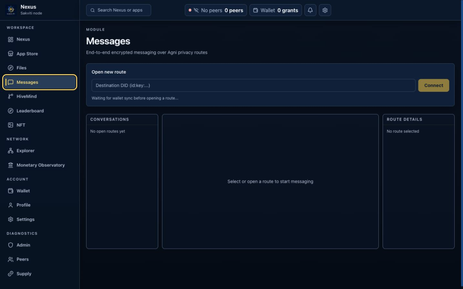Open the Supply diagnostics page
This screenshot has width=463, height=289.
coord(40,274)
